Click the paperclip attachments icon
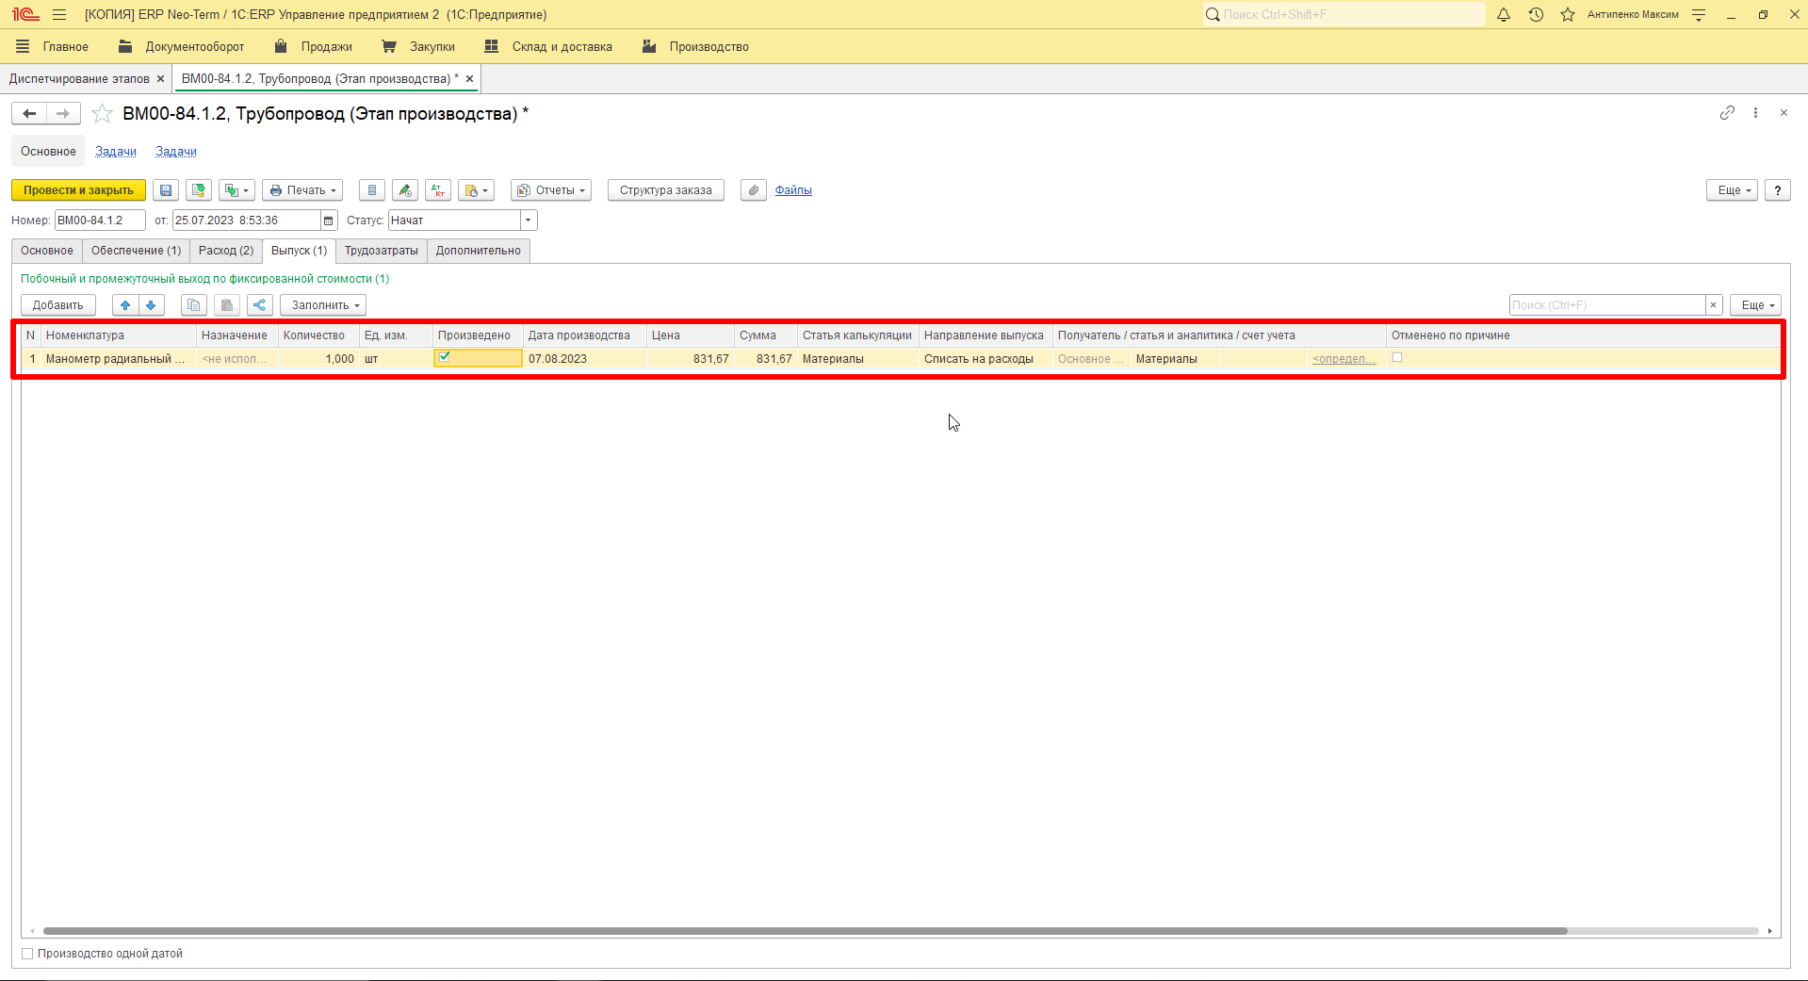This screenshot has width=1808, height=981. click(x=754, y=190)
